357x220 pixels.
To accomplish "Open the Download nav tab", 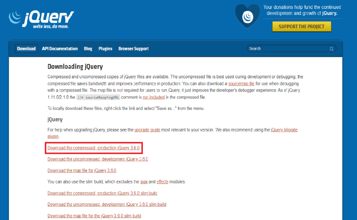I will (x=26, y=49).
